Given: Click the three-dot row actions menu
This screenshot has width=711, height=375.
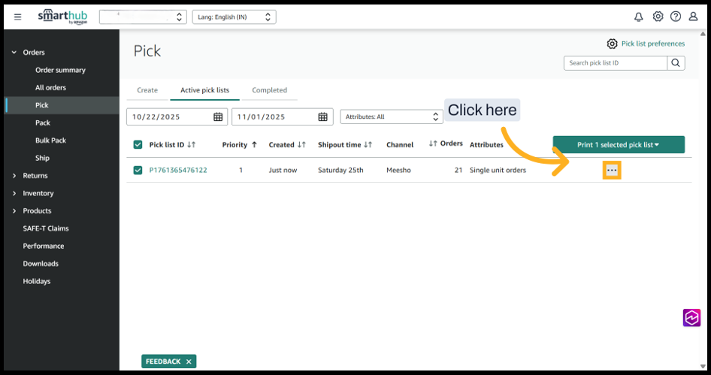Looking at the screenshot, I should point(612,171).
